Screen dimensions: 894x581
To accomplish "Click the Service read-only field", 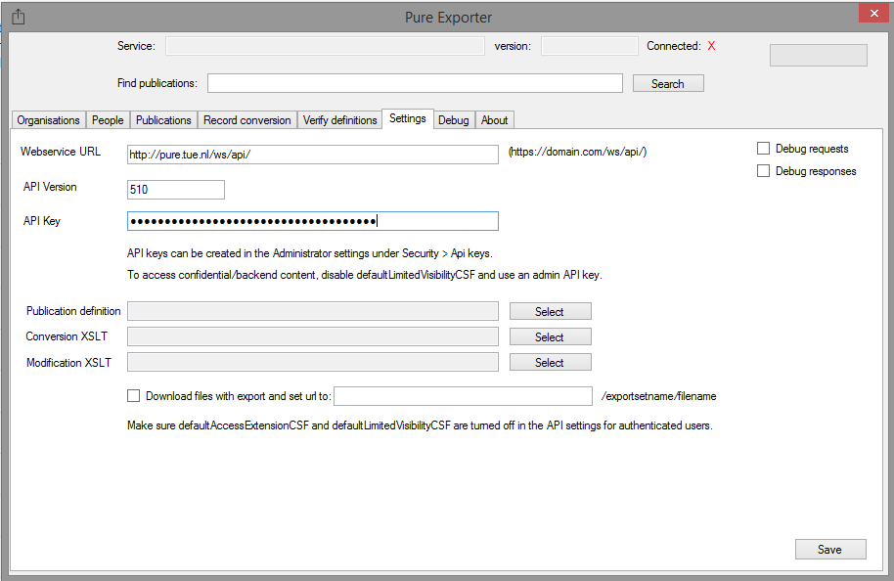I will (325, 46).
